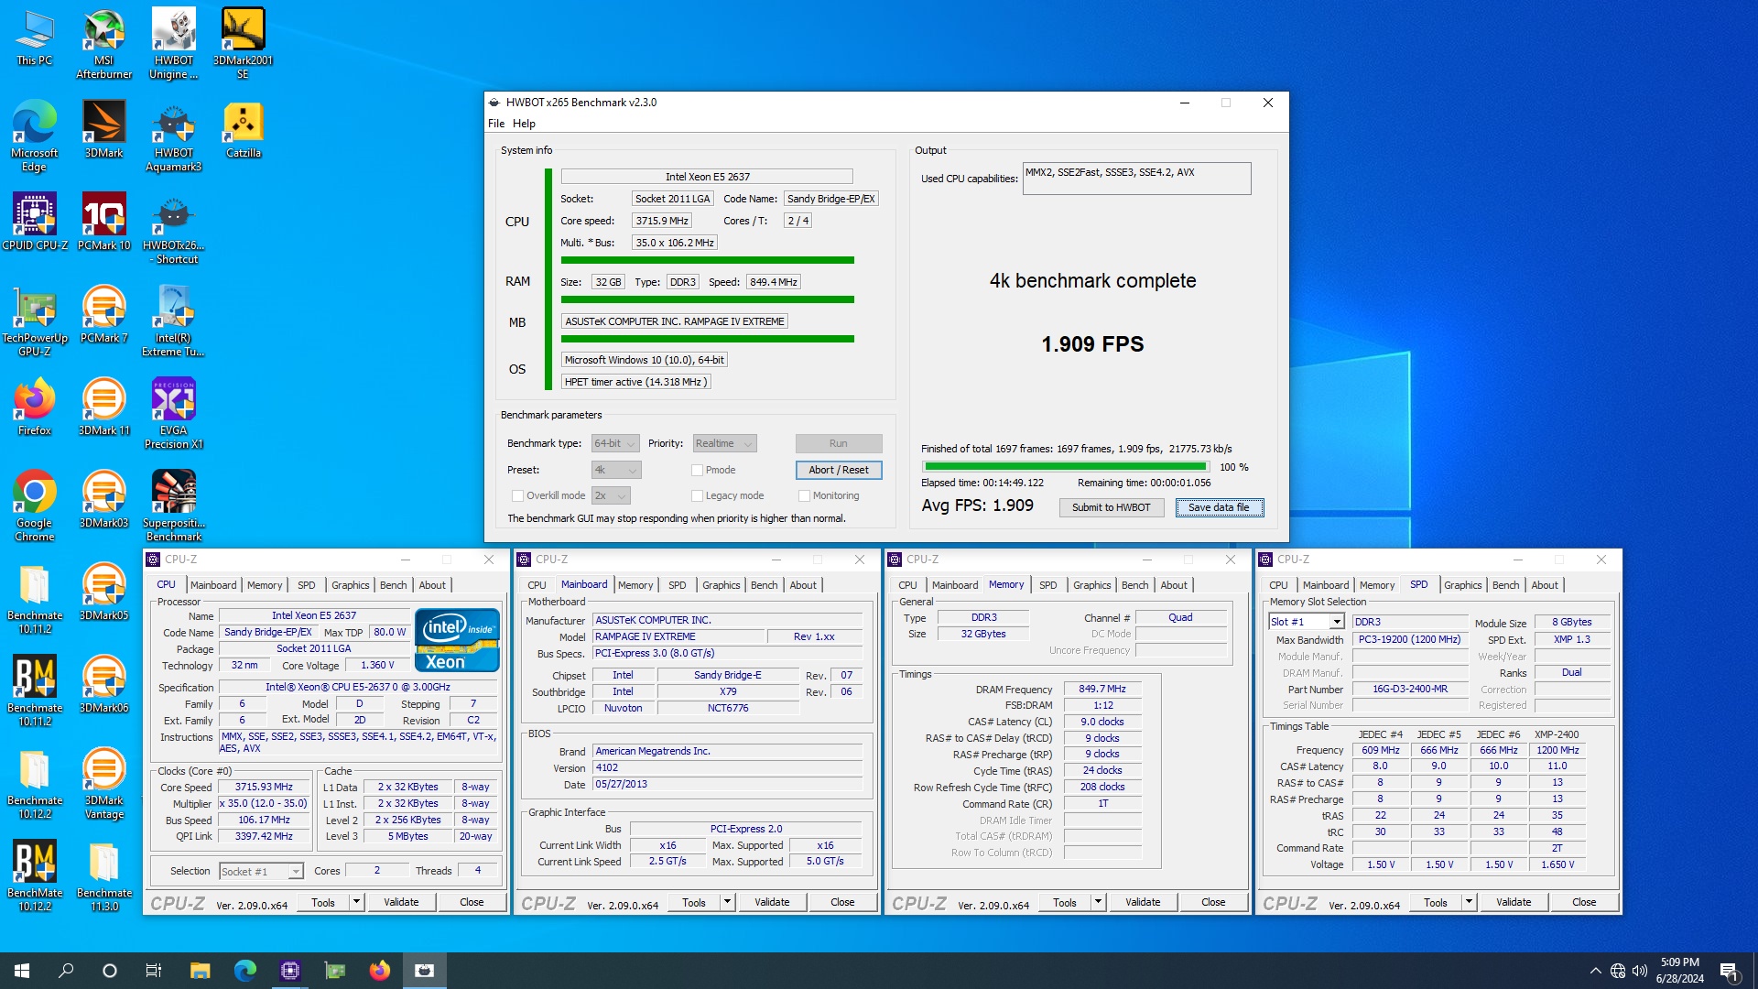This screenshot has height=989, width=1758.
Task: Launch Superposition Benchmark desktop icon
Action: [173, 506]
